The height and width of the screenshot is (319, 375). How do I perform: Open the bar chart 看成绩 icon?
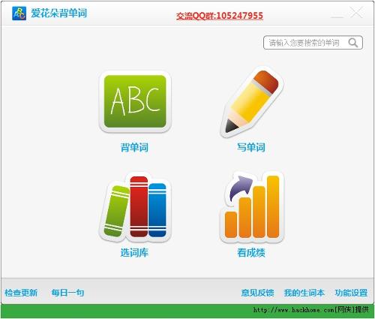tap(252, 207)
